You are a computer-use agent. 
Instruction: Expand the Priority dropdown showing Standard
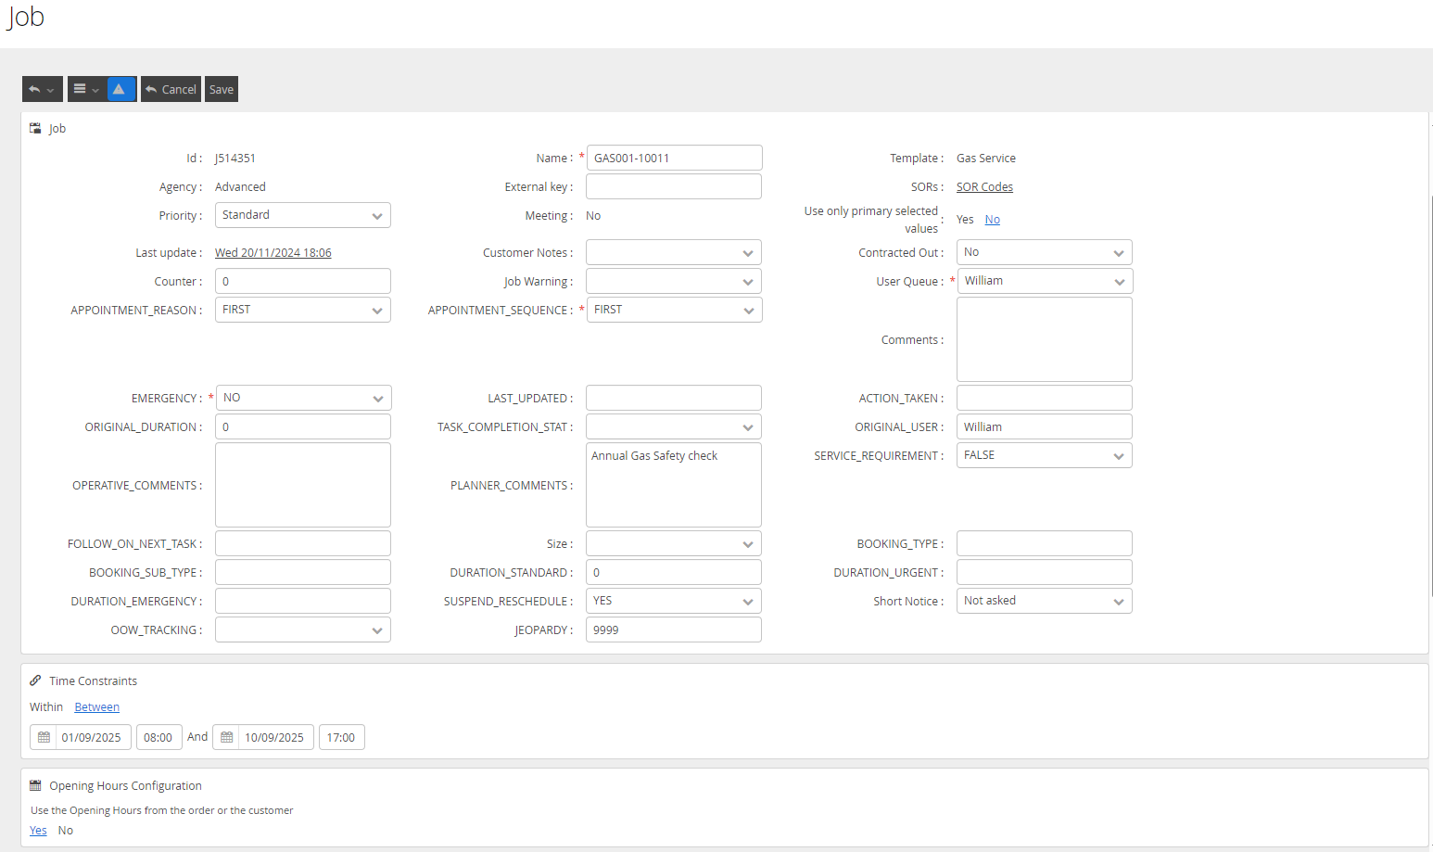[302, 215]
